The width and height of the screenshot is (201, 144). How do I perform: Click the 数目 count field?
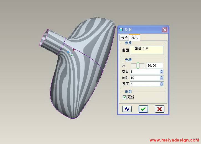[145, 72]
